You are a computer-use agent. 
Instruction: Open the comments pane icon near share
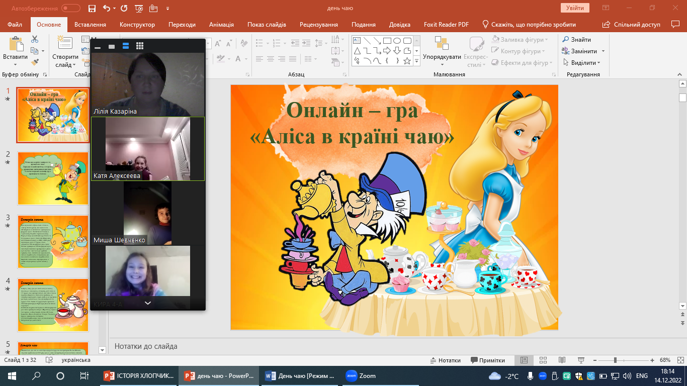(675, 24)
